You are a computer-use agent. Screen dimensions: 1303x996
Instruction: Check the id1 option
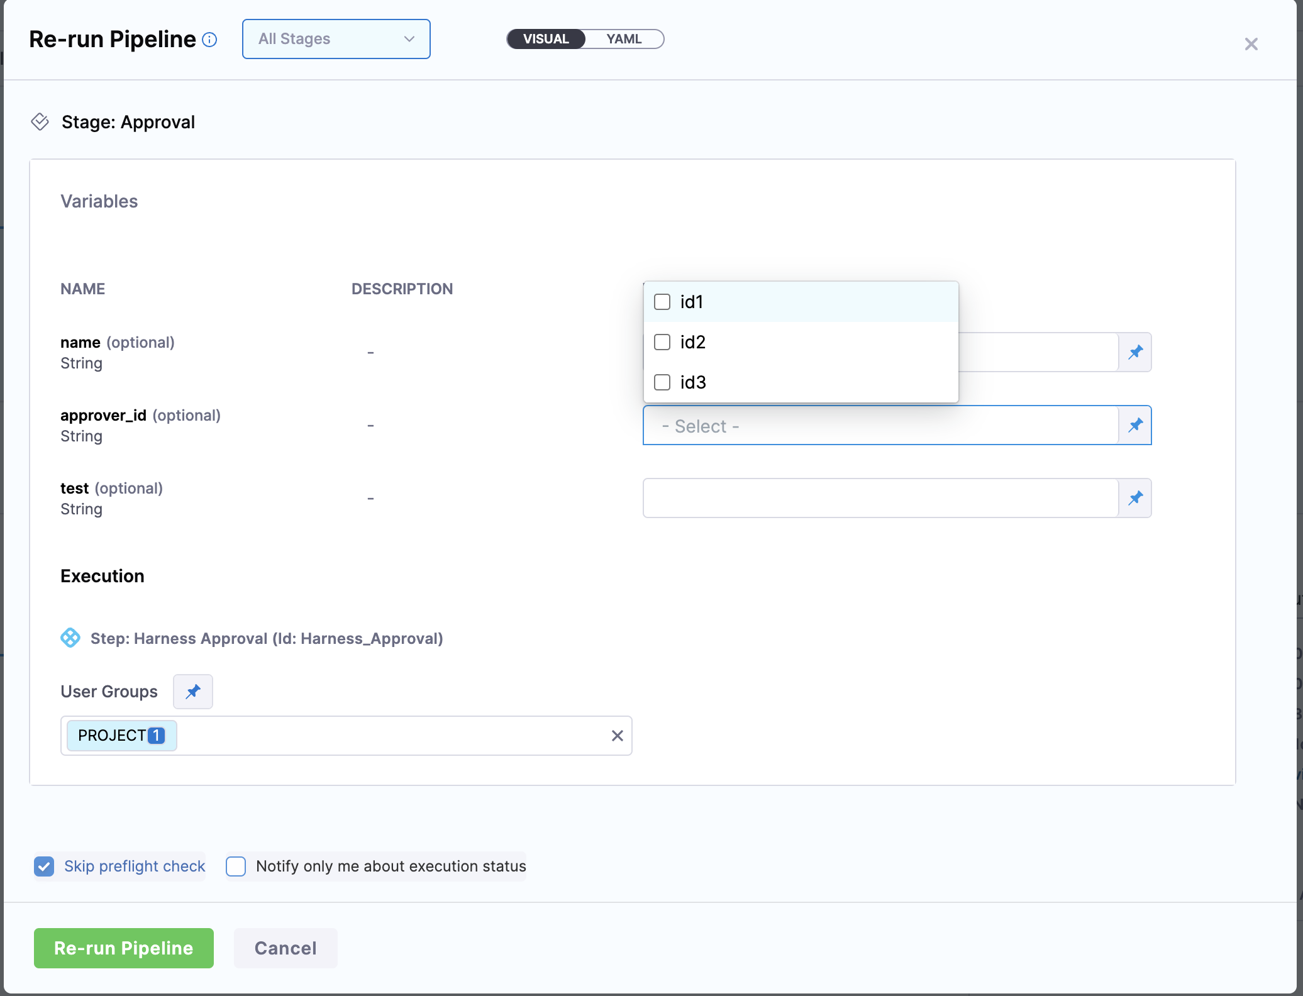pyautogui.click(x=662, y=302)
